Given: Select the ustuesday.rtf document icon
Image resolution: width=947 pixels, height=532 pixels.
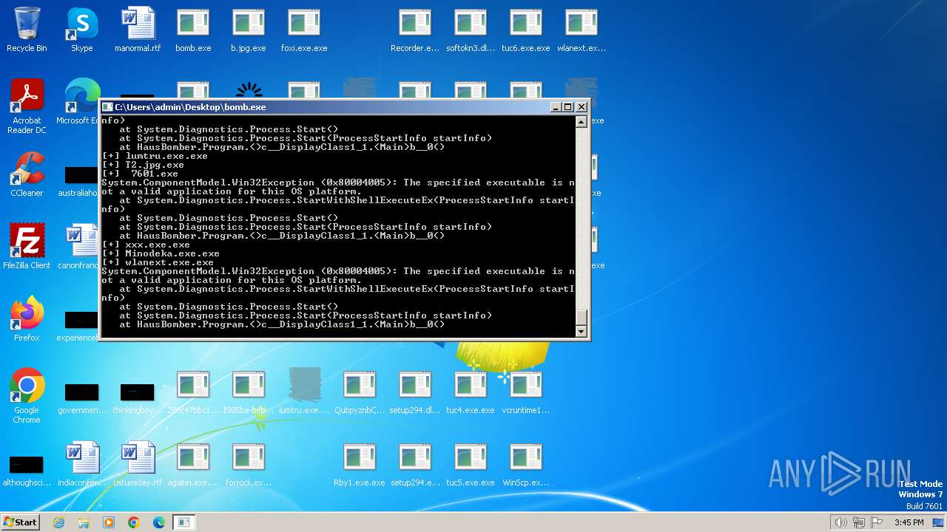Looking at the screenshot, I should pos(138,464).
